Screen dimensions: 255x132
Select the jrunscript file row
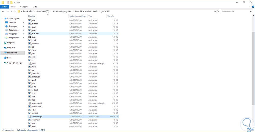click(x=73, y=73)
